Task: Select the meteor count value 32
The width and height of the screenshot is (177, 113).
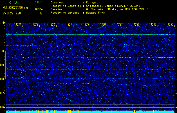Action: (x=41, y=13)
